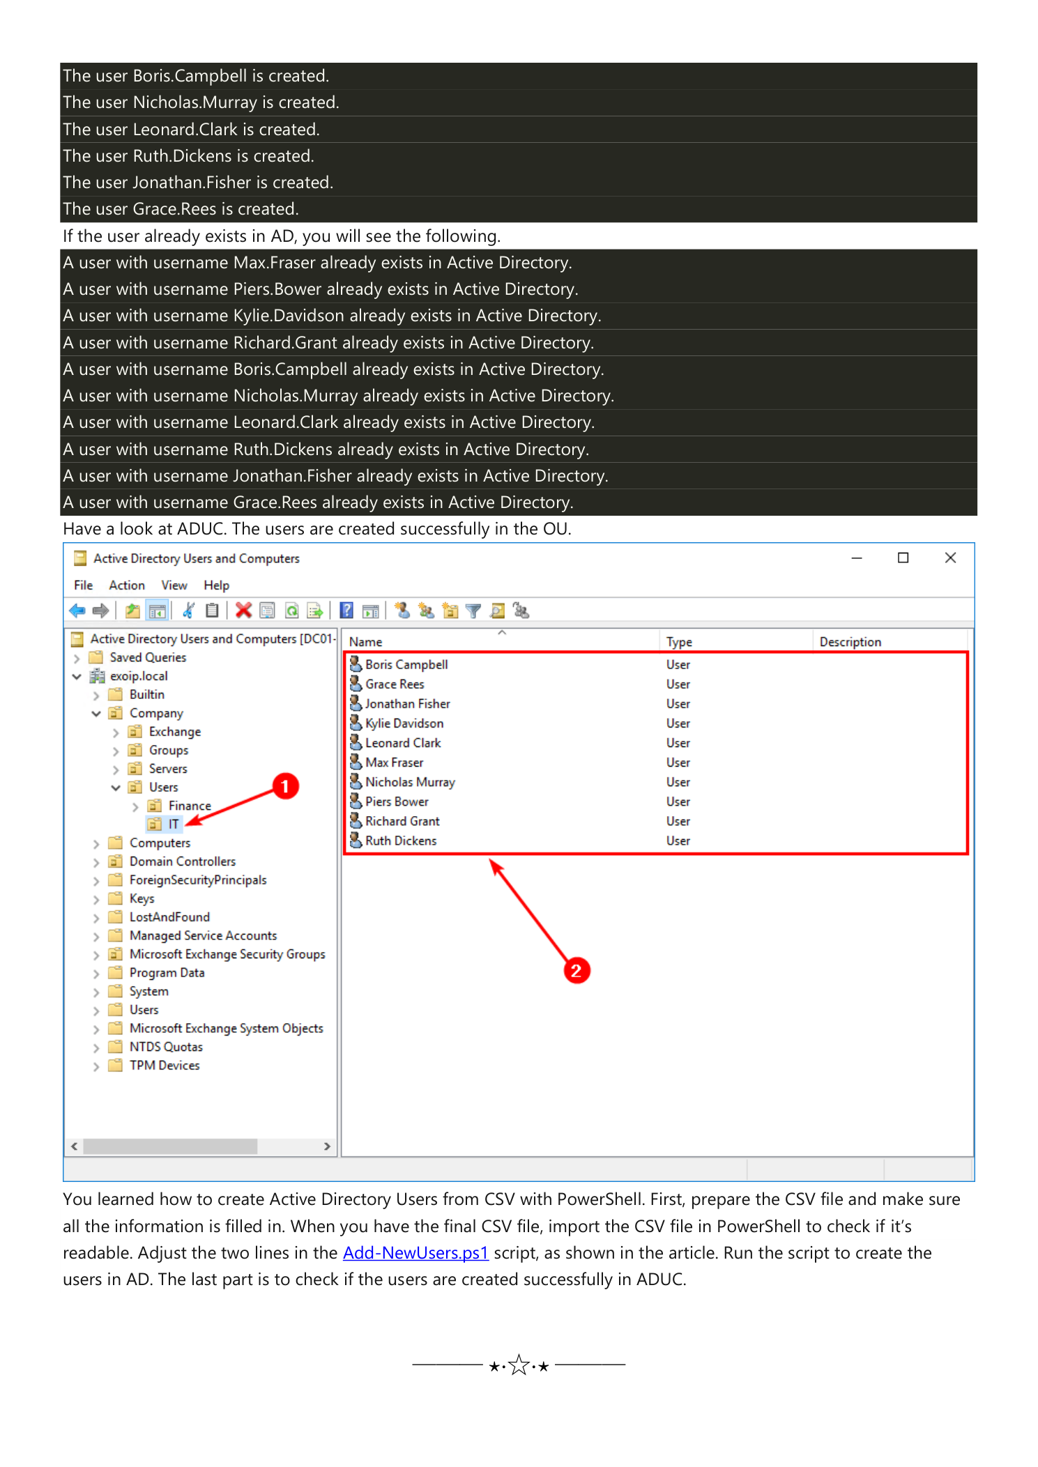Expand the Exchange OU
Viewport: 1038px width, 1467px height.
coord(116,732)
